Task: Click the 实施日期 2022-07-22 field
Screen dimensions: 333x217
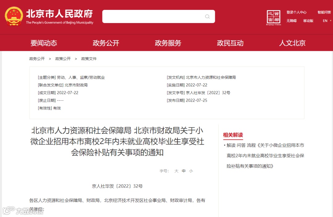Action: click(187, 85)
